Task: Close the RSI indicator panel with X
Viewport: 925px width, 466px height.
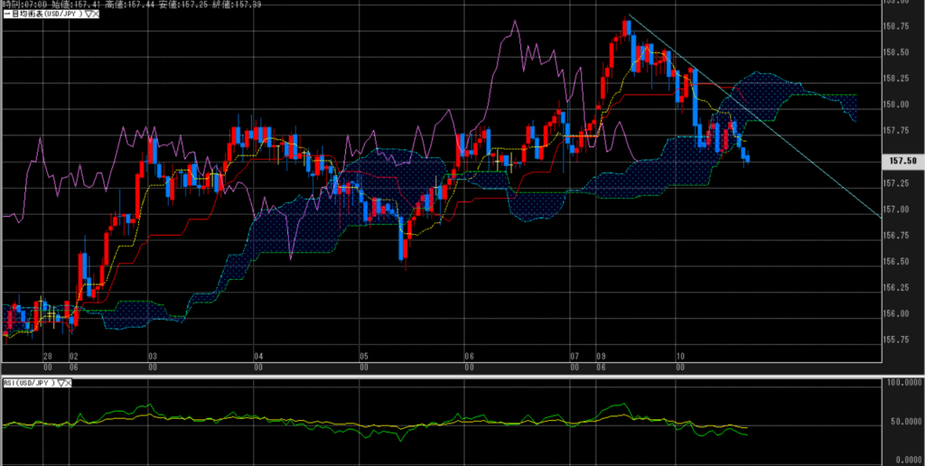Action: pos(70,383)
